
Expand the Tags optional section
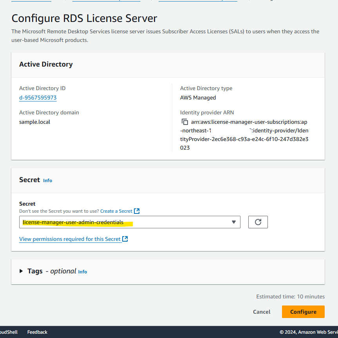point(21,271)
